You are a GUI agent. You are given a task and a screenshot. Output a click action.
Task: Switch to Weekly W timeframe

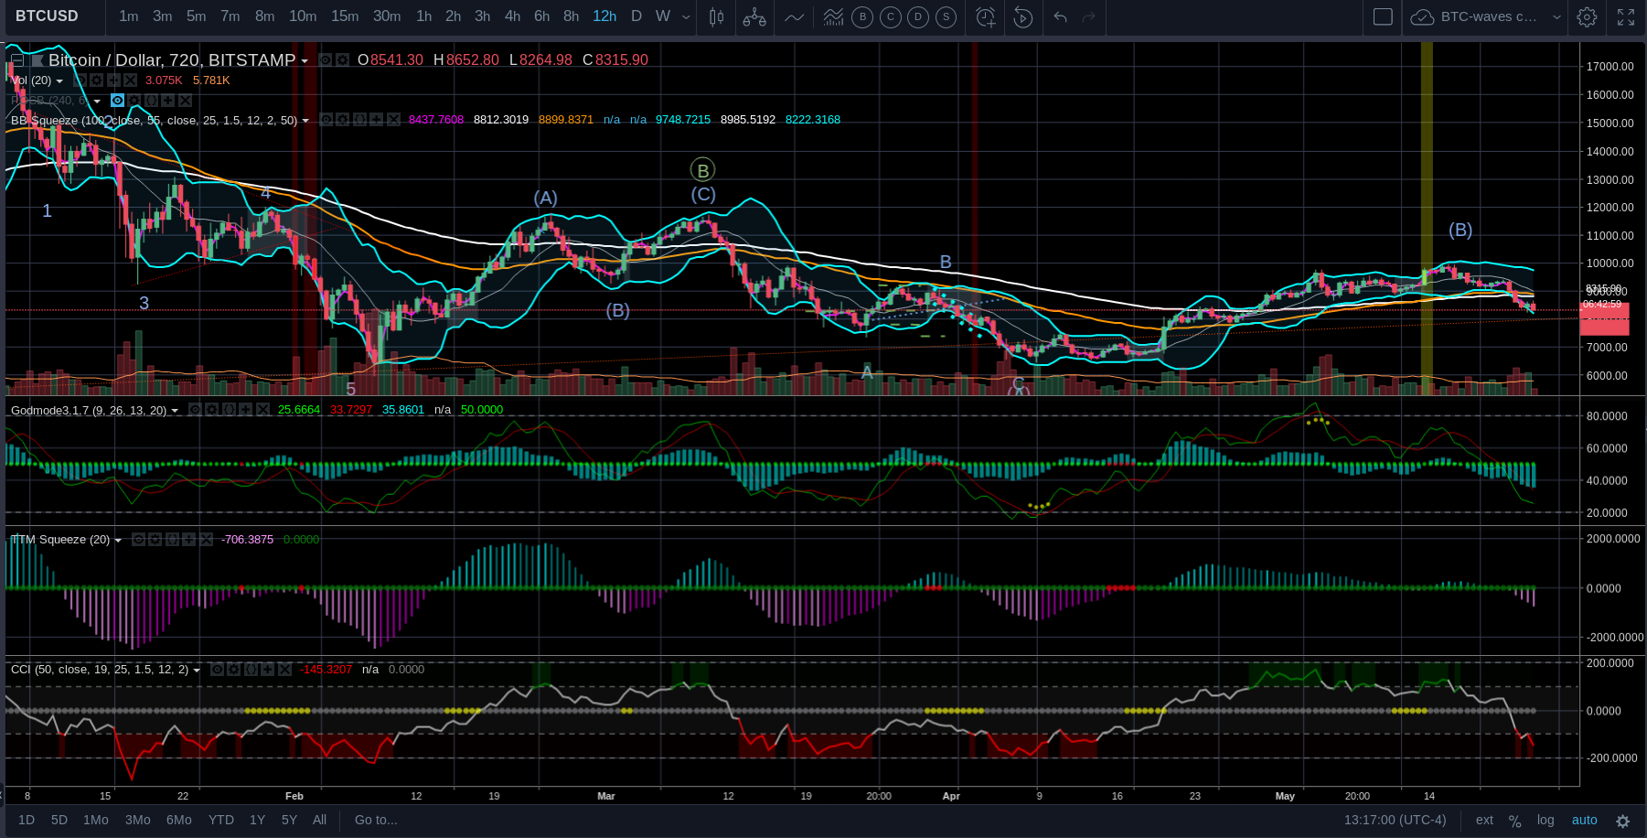pos(663,16)
